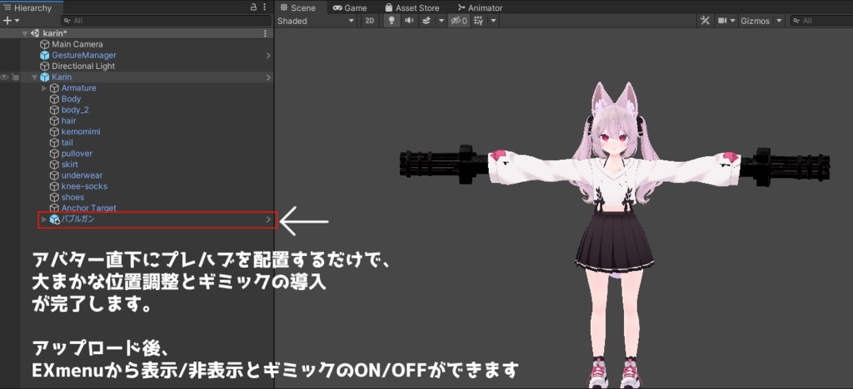This screenshot has width=853, height=389.
Task: Select underwear in the hierarchy
Action: 82,175
